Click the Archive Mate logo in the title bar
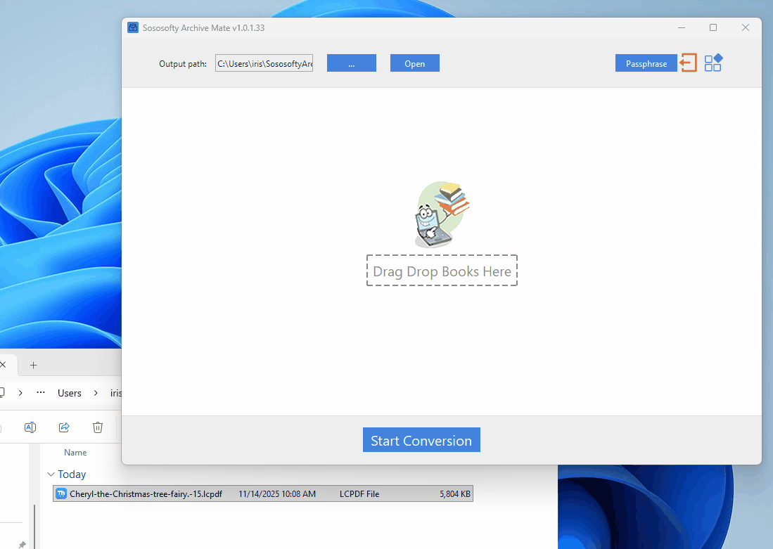This screenshot has height=549, width=773. pyautogui.click(x=133, y=27)
